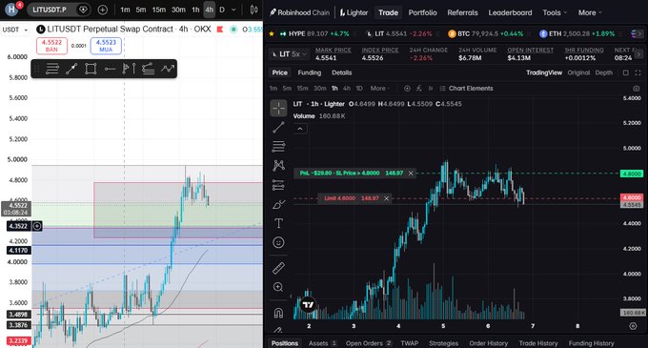
Task: Open the H profile avatar with notification badge
Action: point(12,10)
